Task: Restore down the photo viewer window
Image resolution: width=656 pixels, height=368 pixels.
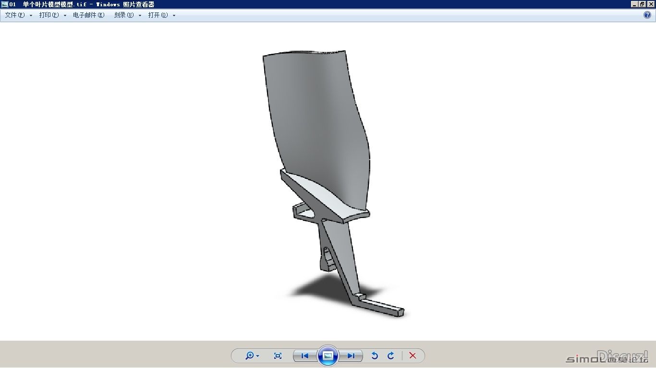Action: pos(643,4)
